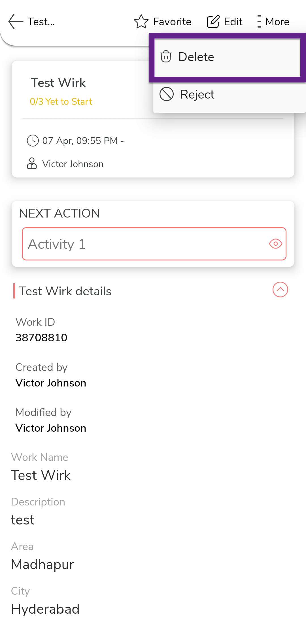Click the Reject prohibited-circle icon
Image resolution: width=306 pixels, height=629 pixels.
(167, 94)
